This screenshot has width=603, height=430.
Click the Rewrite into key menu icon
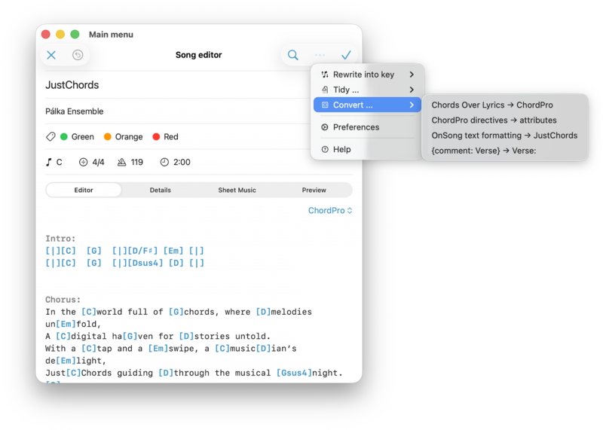coord(325,75)
